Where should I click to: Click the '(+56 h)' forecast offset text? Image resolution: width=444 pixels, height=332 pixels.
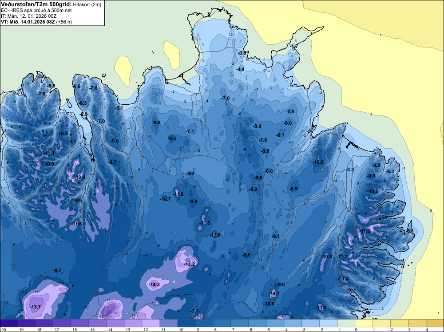63,22
